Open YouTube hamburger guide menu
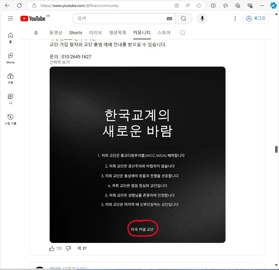Image resolution: width=279 pixels, height=270 pixels. click(x=10, y=18)
